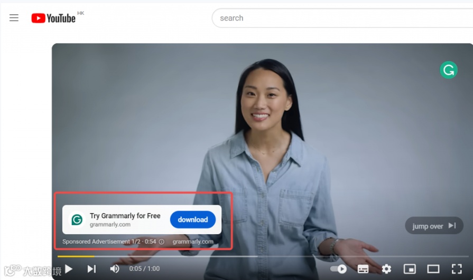
Task: Enter full screen mode
Action: click(457, 269)
